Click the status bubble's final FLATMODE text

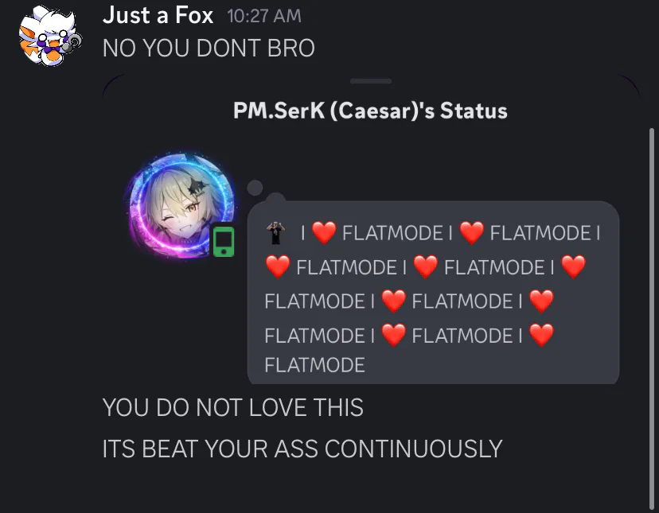click(314, 365)
